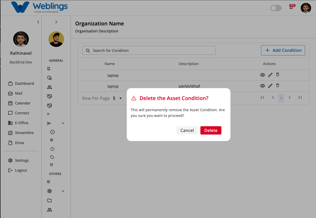Go to the previous page of results
The width and height of the screenshot is (316, 218).
click(x=273, y=97)
